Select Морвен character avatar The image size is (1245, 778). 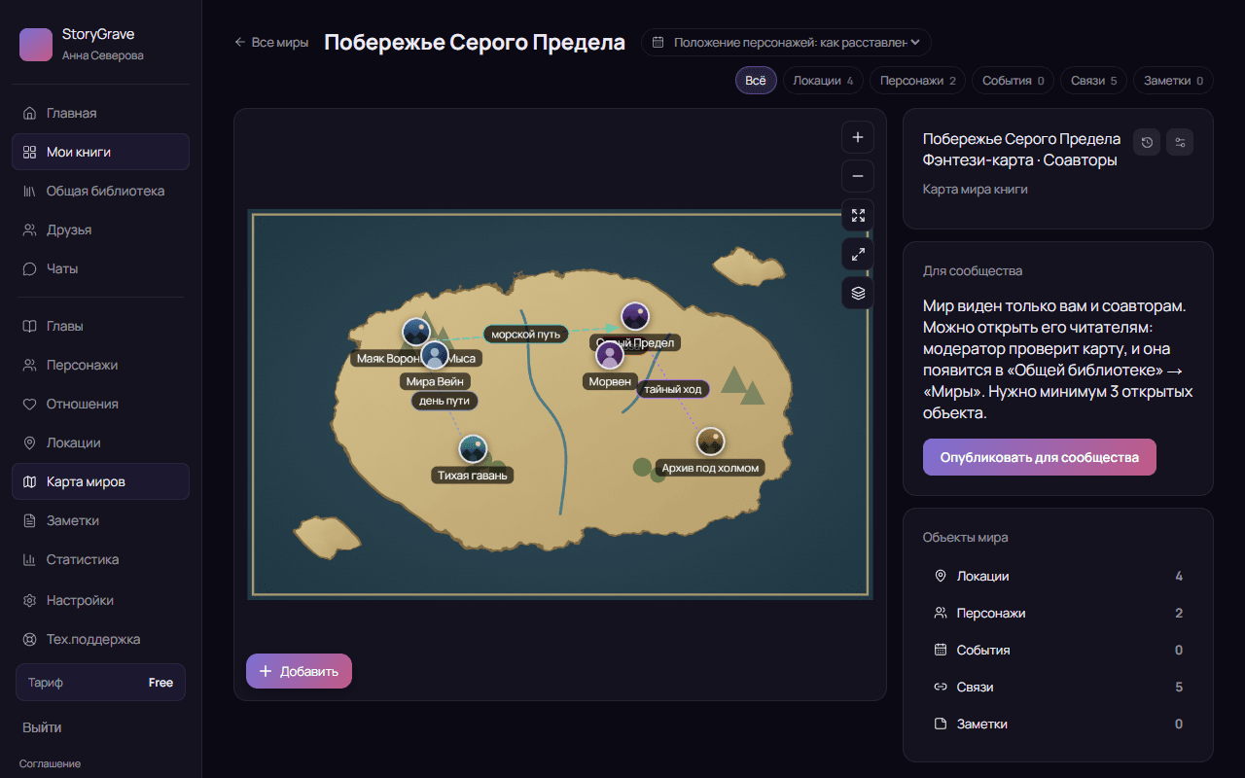[x=610, y=356]
